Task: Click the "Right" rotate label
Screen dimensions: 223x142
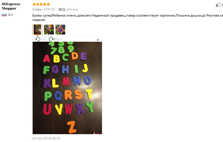Action: click(x=58, y=39)
